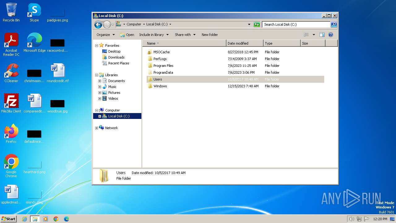This screenshot has width=396, height=223.
Task: Sort by the Name column header
Action: pos(184,43)
